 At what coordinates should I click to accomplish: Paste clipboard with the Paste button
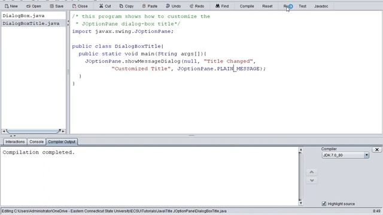pyautogui.click(x=150, y=6)
